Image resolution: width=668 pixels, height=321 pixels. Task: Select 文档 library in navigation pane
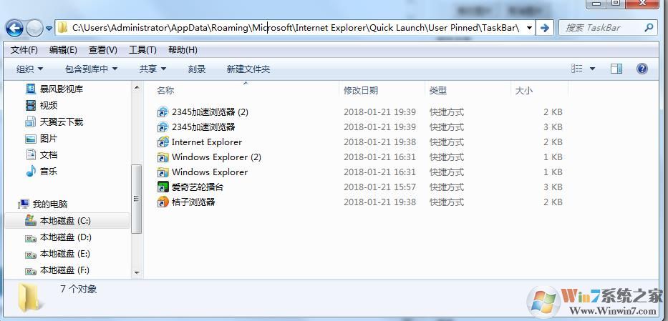pos(49,154)
